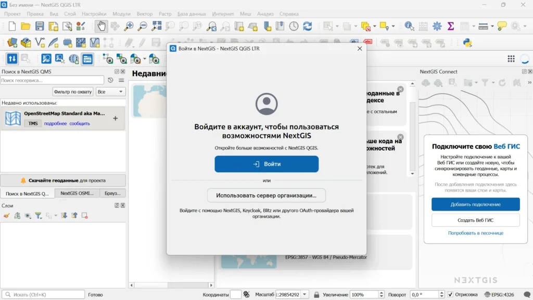Switch to the NextGIS OSMI tab
Viewport: 533px width, 300px height.
coord(77,193)
